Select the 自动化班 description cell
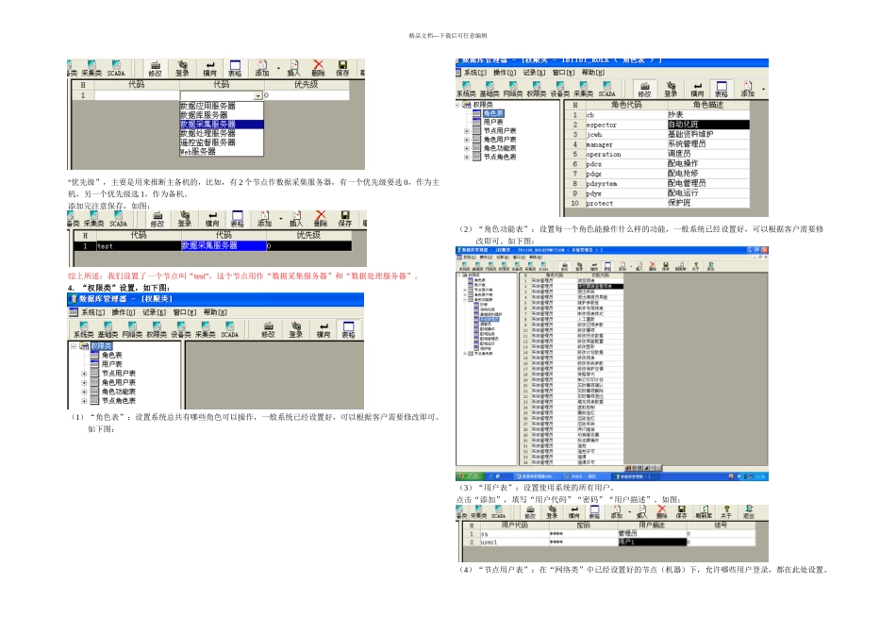The height and width of the screenshot is (634, 896). (x=708, y=125)
